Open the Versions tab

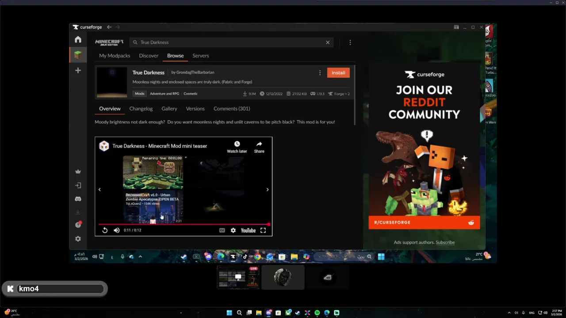click(195, 109)
